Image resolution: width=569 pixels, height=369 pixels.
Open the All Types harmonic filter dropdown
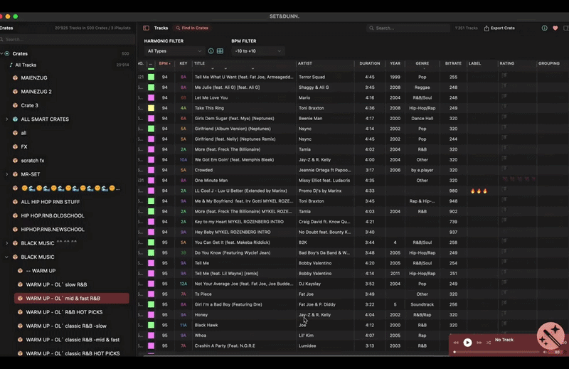174,51
